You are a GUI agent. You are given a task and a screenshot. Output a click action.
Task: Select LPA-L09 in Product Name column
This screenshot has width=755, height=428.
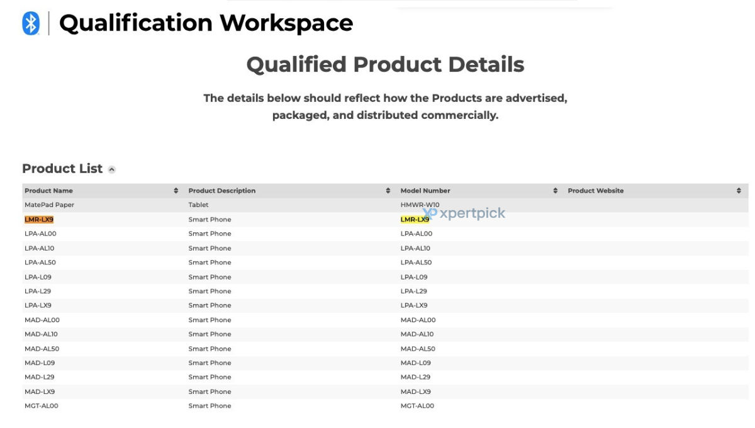(x=38, y=278)
